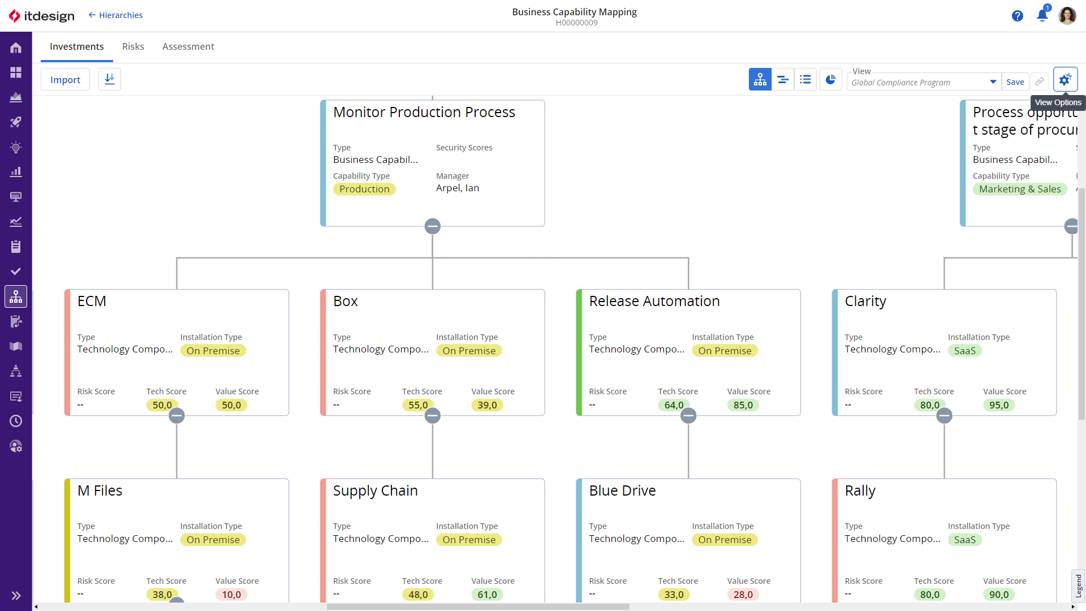Image resolution: width=1086 pixels, height=611 pixels.
Task: Click the horizontal scrollbar thumb
Action: (x=478, y=606)
